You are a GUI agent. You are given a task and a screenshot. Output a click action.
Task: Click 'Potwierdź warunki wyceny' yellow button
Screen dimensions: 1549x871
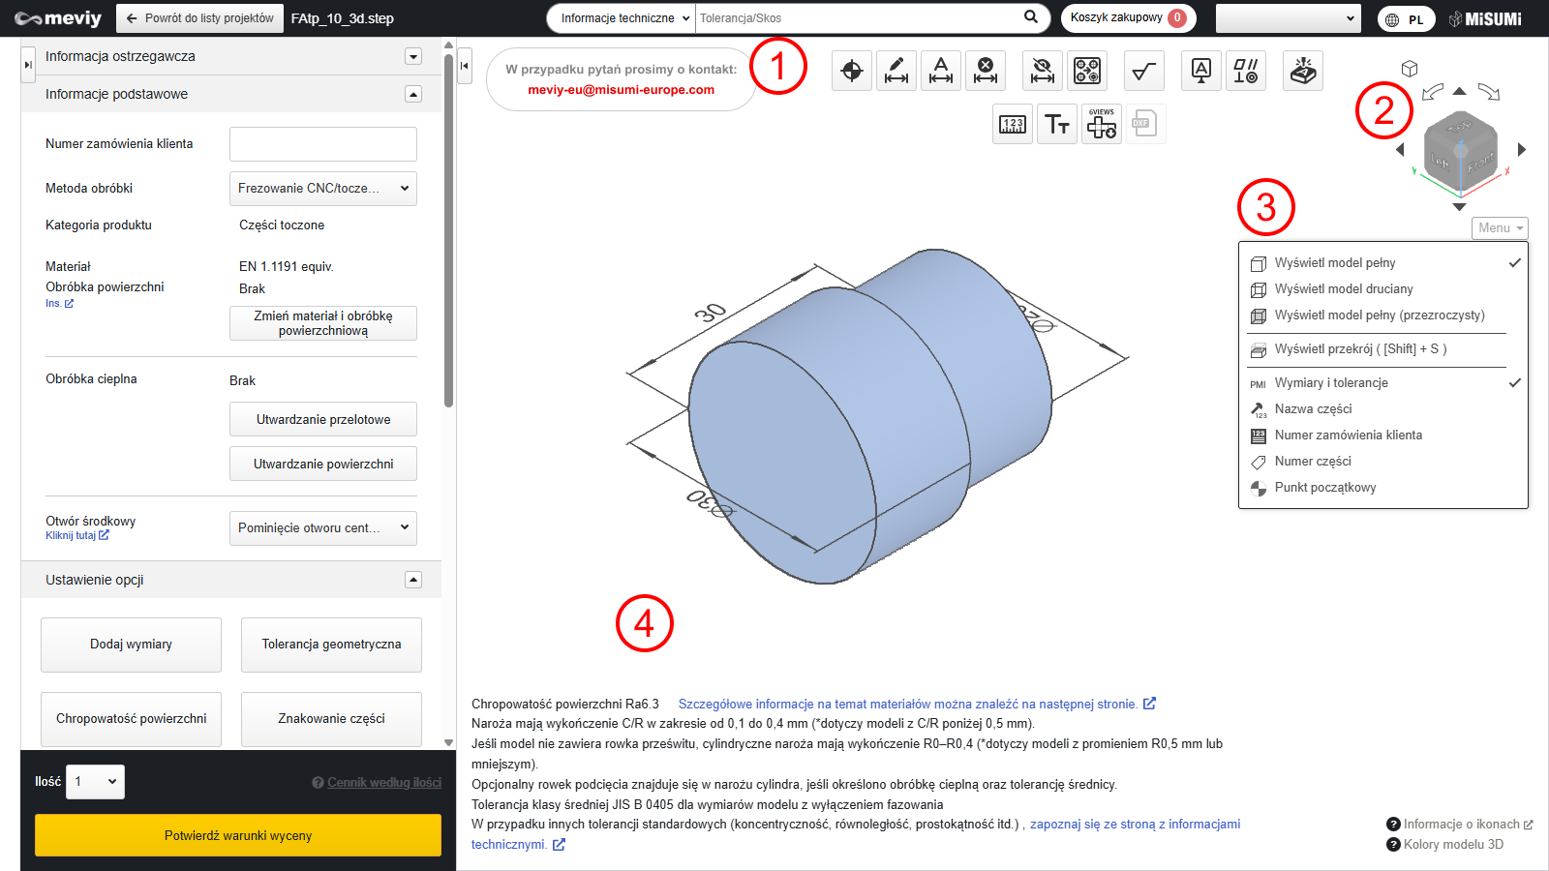coord(238,835)
